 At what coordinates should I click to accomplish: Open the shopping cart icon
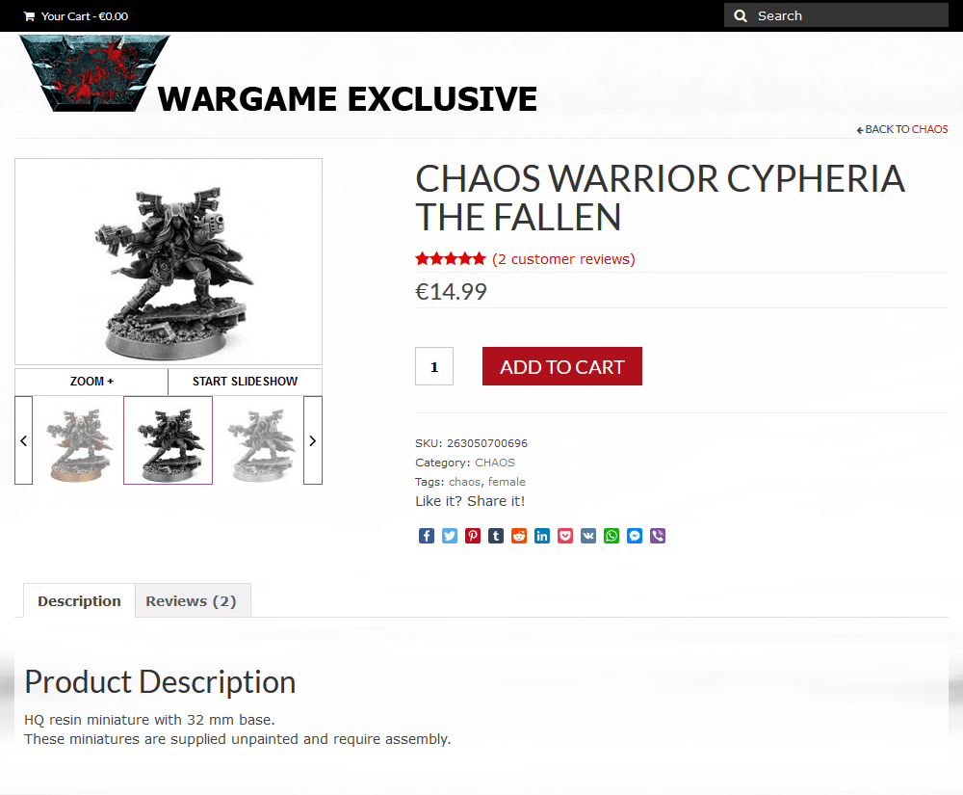click(29, 16)
